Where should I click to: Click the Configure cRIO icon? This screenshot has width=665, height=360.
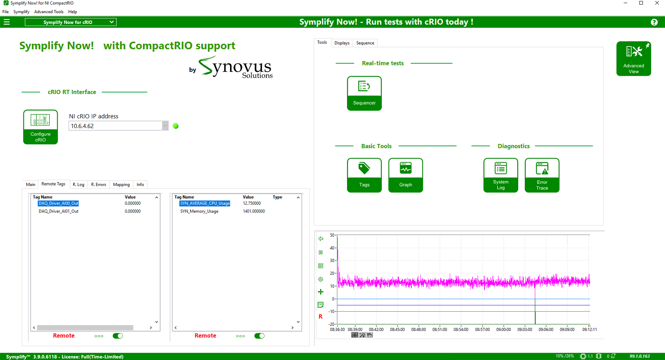coord(40,127)
